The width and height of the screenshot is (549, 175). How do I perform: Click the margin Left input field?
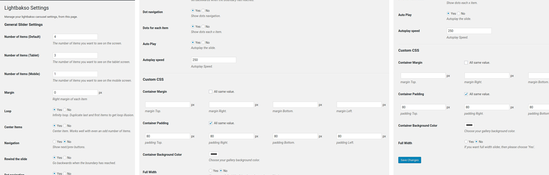point(359,105)
